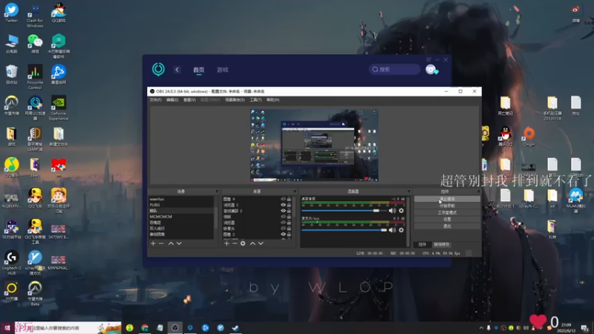Open Chrome from the taskbar
The image size is (594, 334).
tap(145, 327)
